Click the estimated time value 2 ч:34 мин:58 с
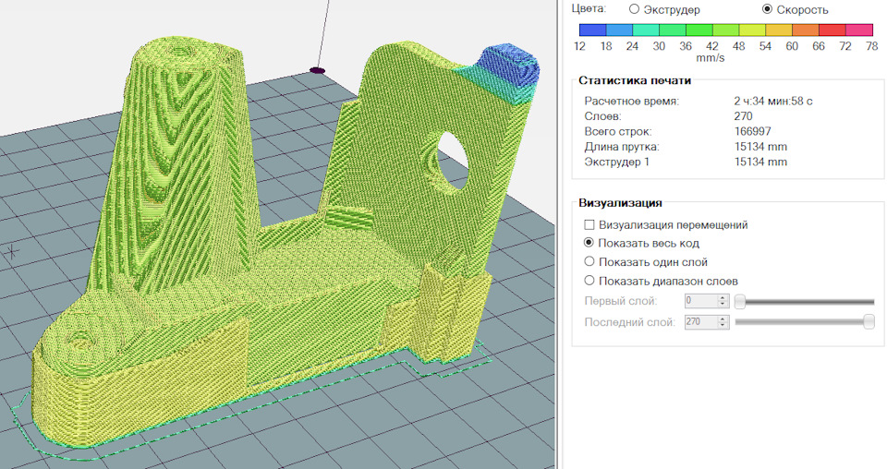The image size is (887, 469). point(773,102)
